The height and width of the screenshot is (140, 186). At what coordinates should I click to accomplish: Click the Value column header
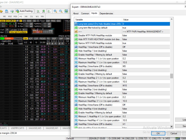click(x=146, y=20)
